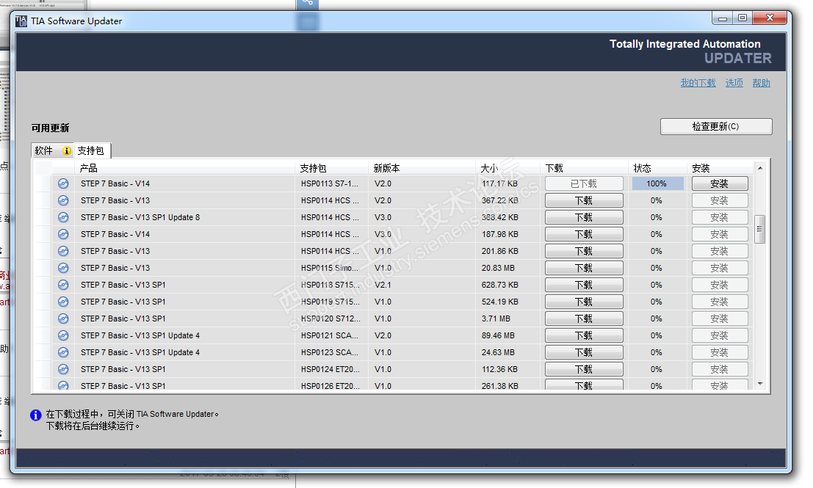The height and width of the screenshot is (488, 813).
Task: Click the 0% status for HSP0123 SCA
Action: (x=657, y=352)
